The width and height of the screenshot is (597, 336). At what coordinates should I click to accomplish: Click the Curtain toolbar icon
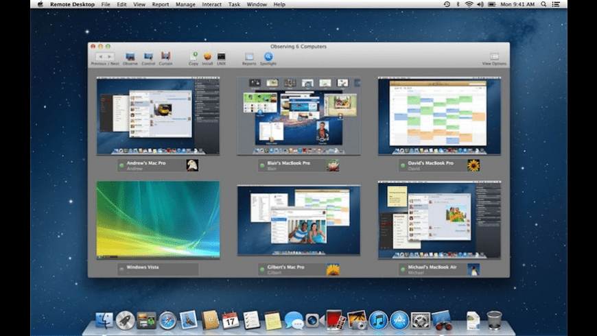coord(165,57)
